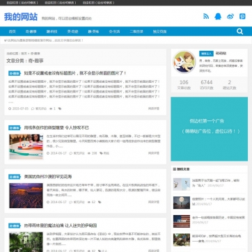Open the birds thumbnail in random articles

[x=182, y=184]
